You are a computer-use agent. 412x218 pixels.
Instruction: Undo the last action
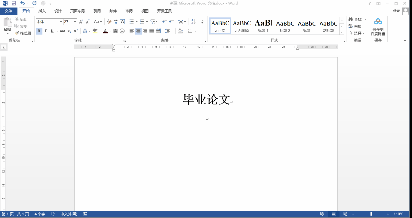click(23, 3)
